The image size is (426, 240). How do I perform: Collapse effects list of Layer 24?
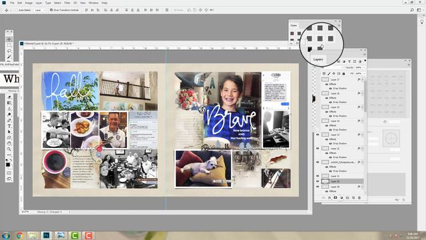point(362,121)
